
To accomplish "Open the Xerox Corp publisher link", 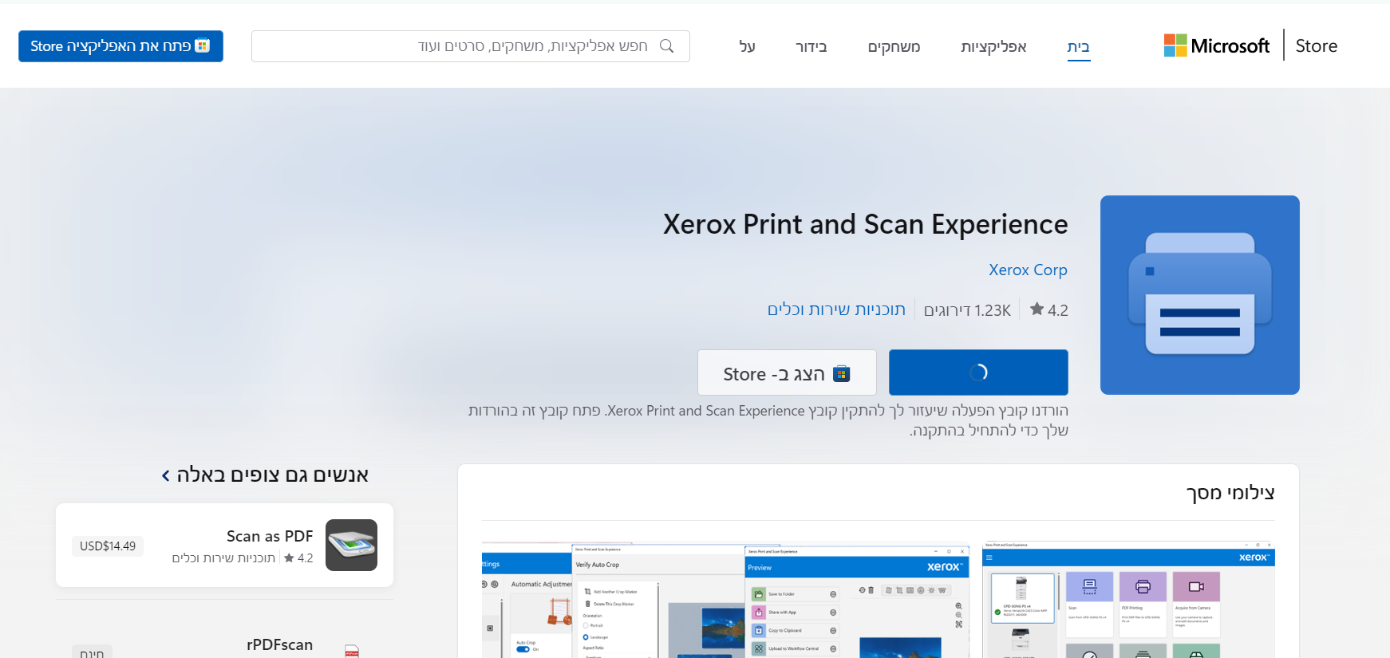I will (x=1028, y=270).
